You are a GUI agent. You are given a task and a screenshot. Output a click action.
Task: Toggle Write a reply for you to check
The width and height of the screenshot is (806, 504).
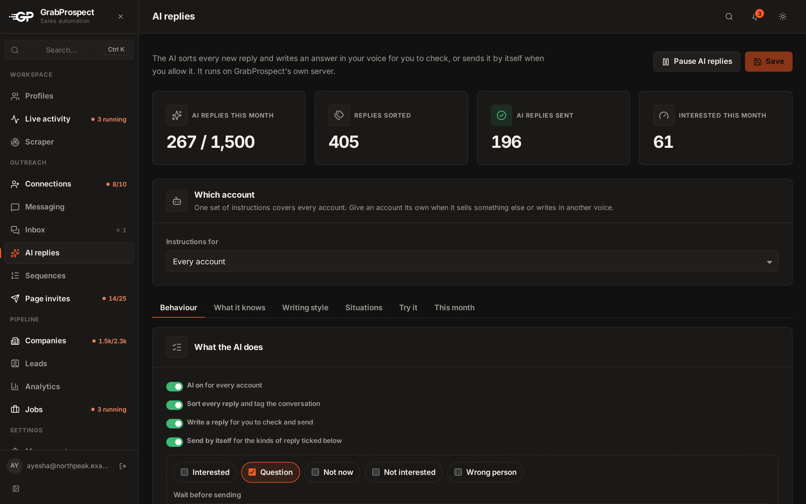coord(175,423)
